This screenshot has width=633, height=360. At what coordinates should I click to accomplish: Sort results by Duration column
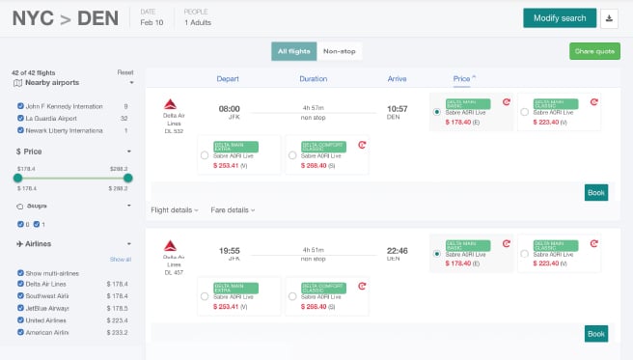click(314, 79)
